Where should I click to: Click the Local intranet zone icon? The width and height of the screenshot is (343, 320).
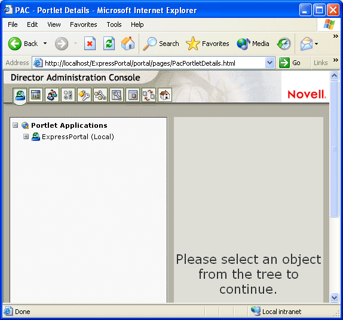[x=256, y=311]
